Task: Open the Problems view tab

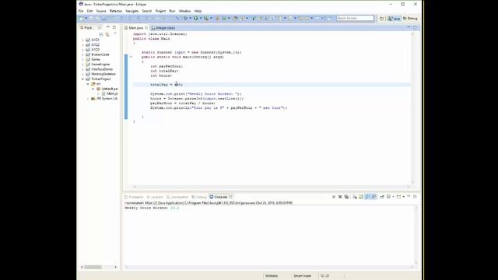Action: tap(134, 197)
